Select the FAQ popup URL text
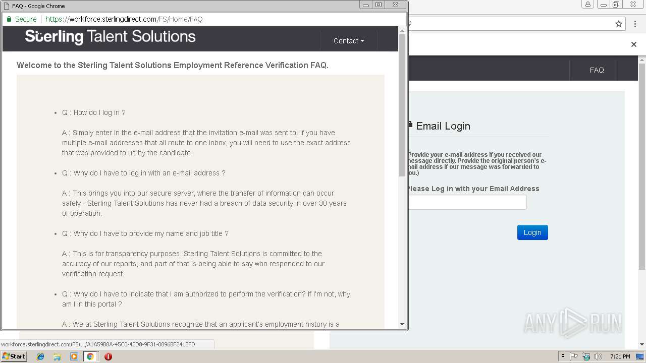This screenshot has height=363, width=646. pyautogui.click(x=124, y=19)
